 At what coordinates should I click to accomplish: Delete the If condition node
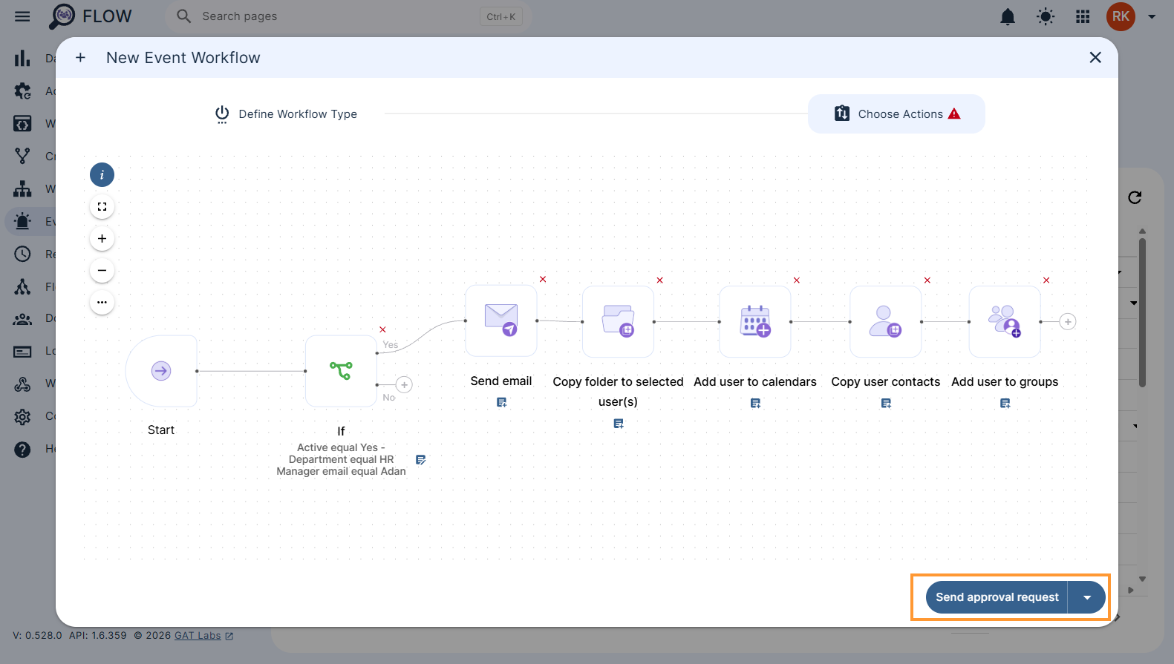(x=382, y=329)
